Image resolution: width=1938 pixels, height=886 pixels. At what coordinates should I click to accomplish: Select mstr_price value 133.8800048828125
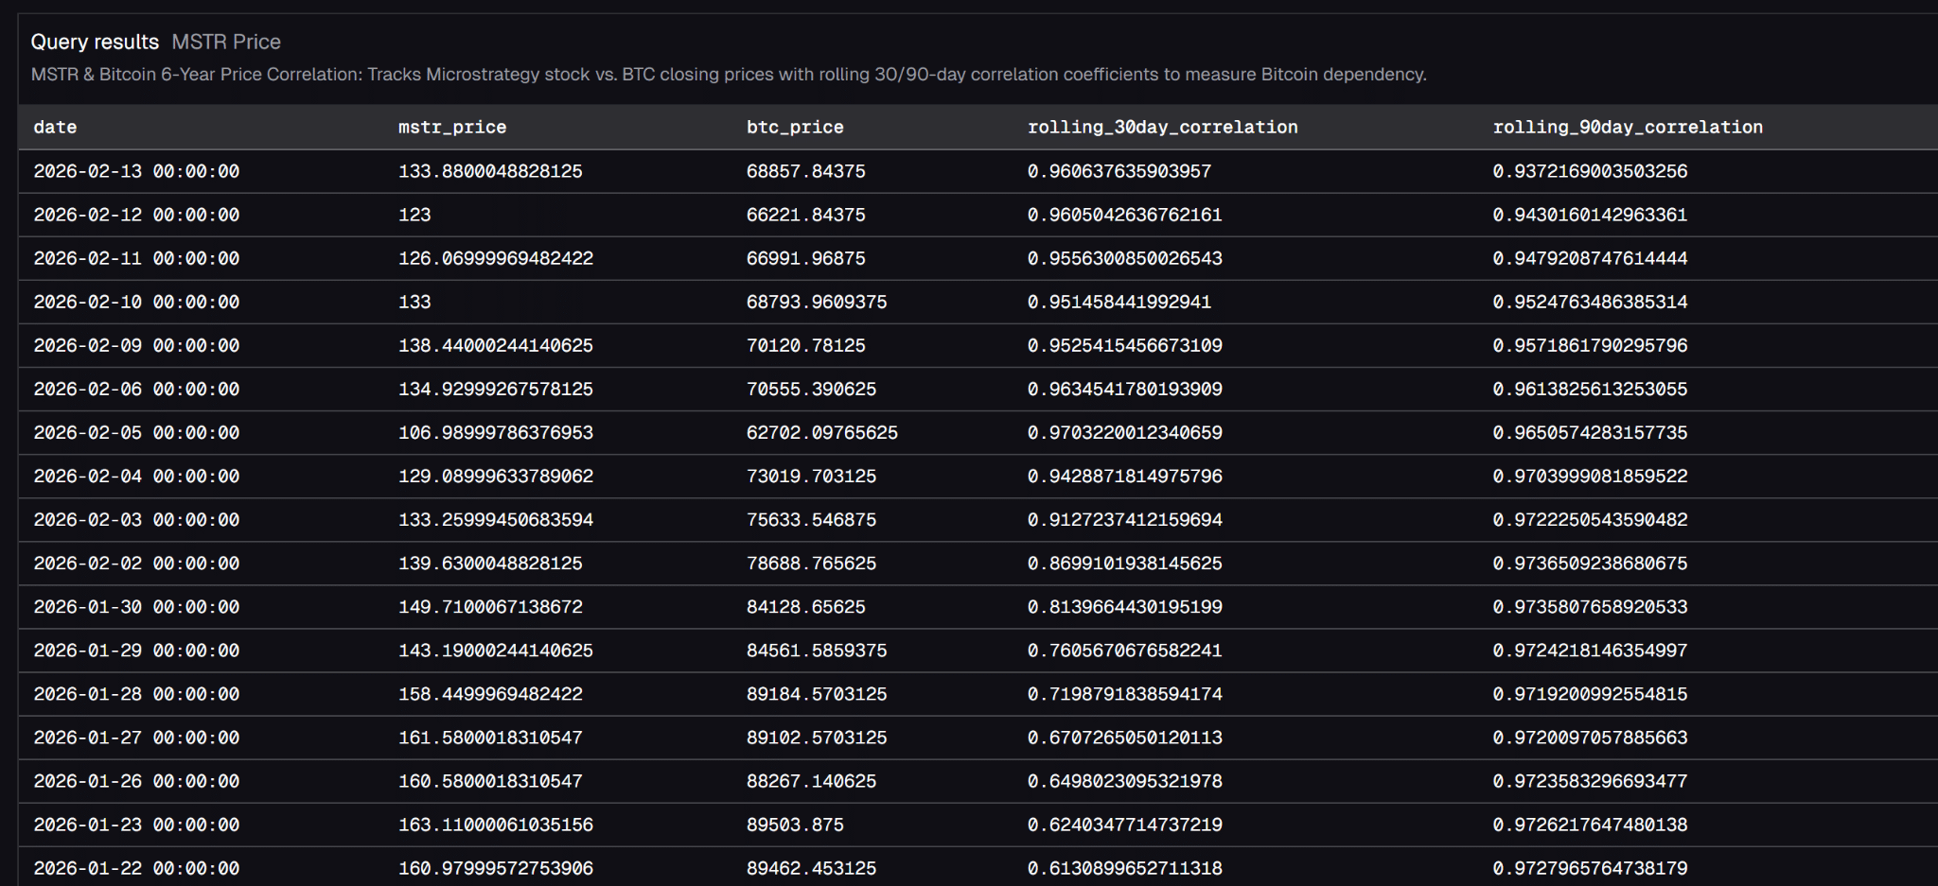point(490,171)
